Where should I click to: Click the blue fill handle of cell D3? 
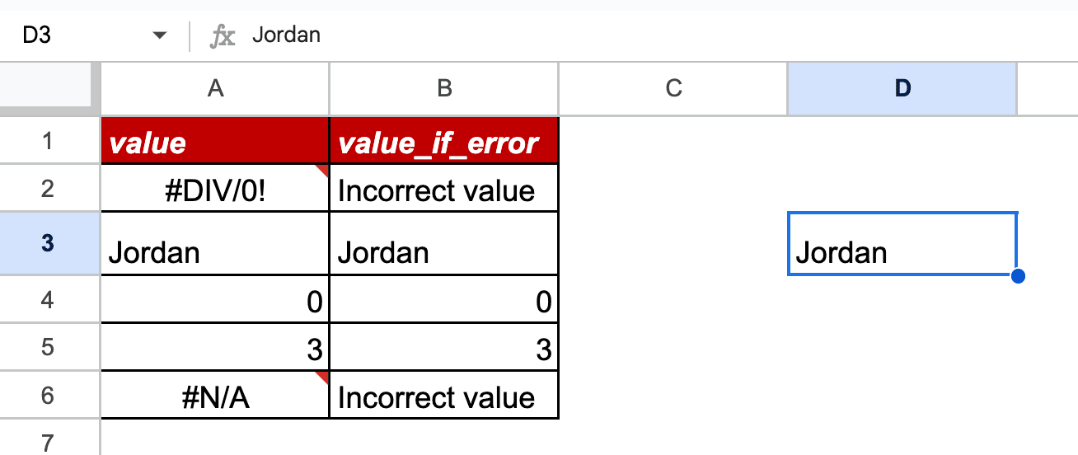point(1017,275)
